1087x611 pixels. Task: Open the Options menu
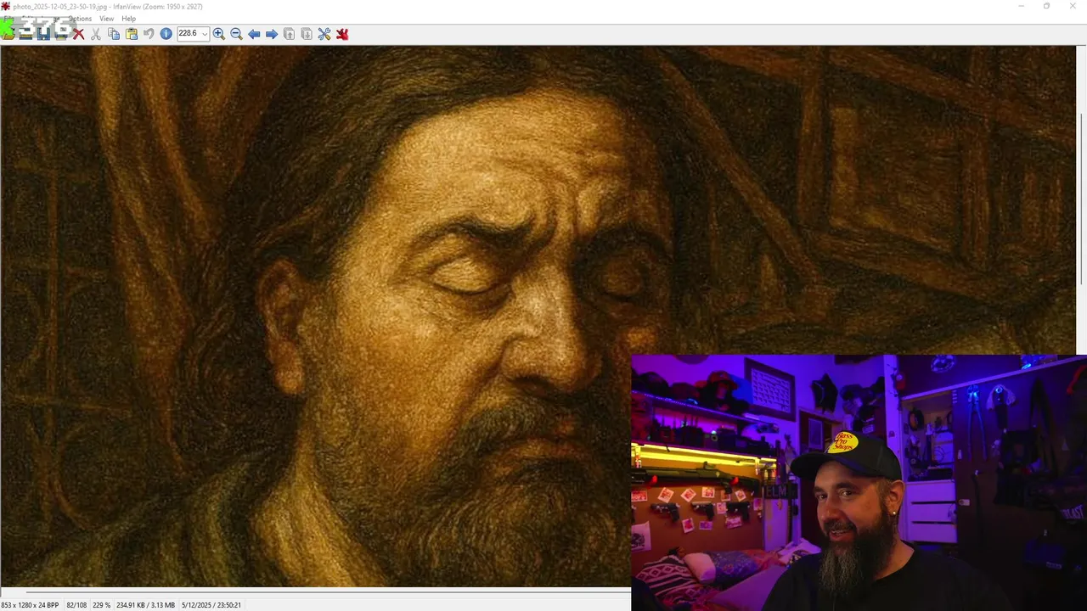[x=80, y=19]
